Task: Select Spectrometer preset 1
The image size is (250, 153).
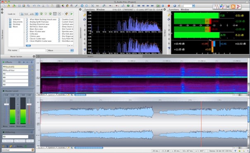Action: point(84,26)
